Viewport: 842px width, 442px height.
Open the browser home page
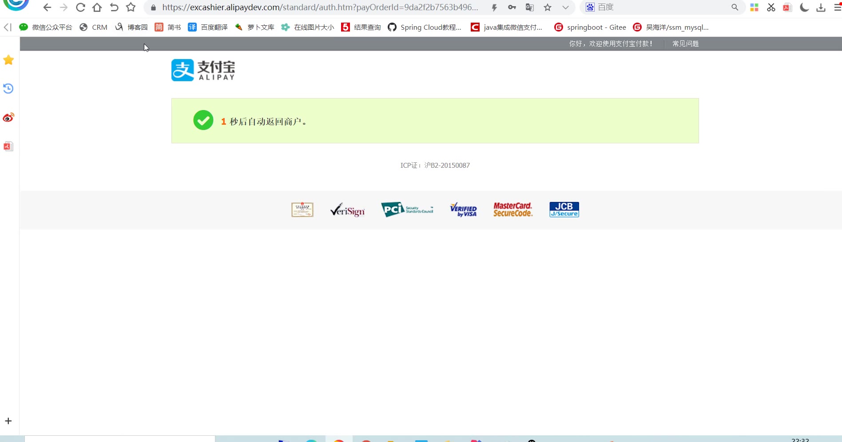(97, 8)
